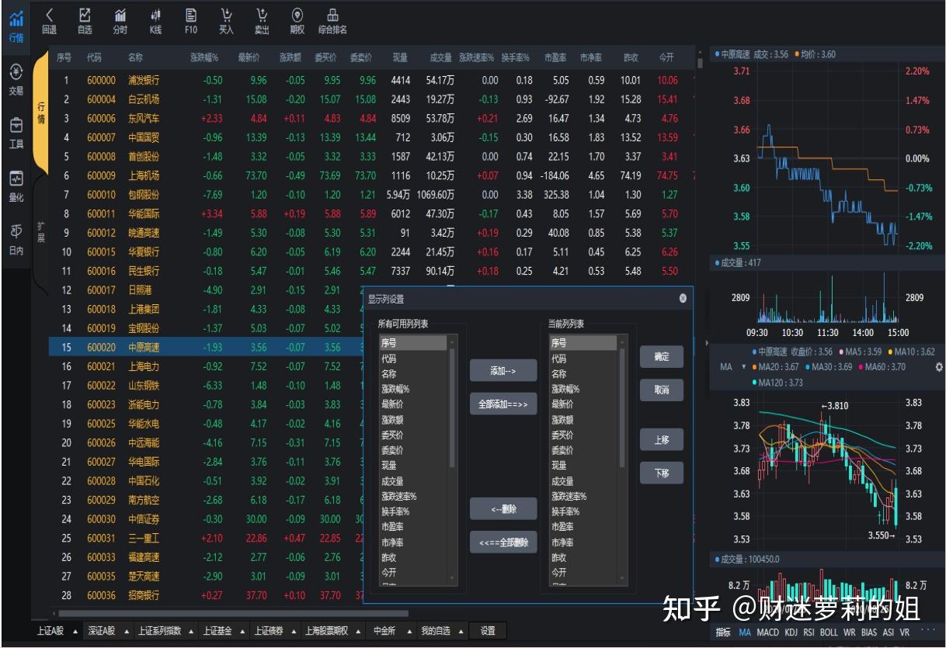The height and width of the screenshot is (648, 946).
Task: Click the 卖出 sell order icon
Action: 263,17
